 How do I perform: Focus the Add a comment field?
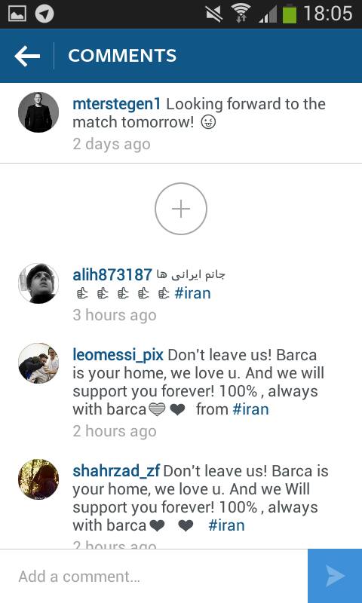[154, 576]
